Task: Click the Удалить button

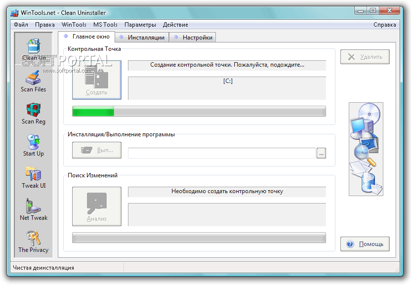Action: [x=365, y=57]
